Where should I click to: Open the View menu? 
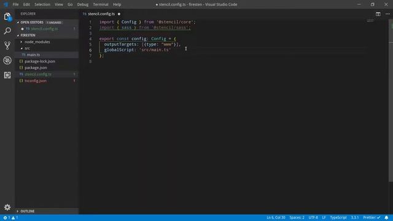59,4
